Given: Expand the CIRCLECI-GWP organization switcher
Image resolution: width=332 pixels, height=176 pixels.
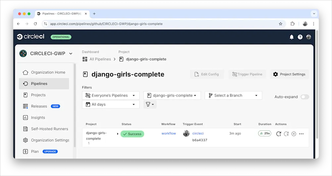Looking at the screenshot, I should (71, 54).
